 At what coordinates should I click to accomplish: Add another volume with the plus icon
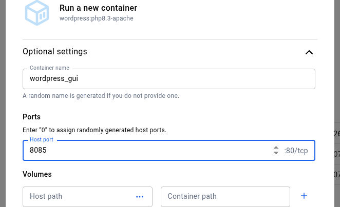(304, 196)
